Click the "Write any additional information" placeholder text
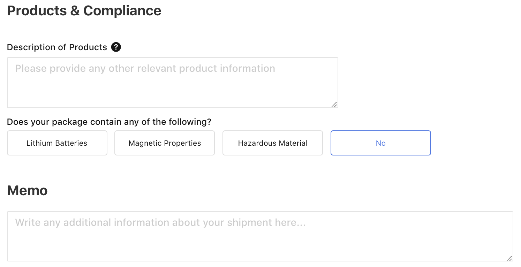Image resolution: width=521 pixels, height=267 pixels. 160,222
